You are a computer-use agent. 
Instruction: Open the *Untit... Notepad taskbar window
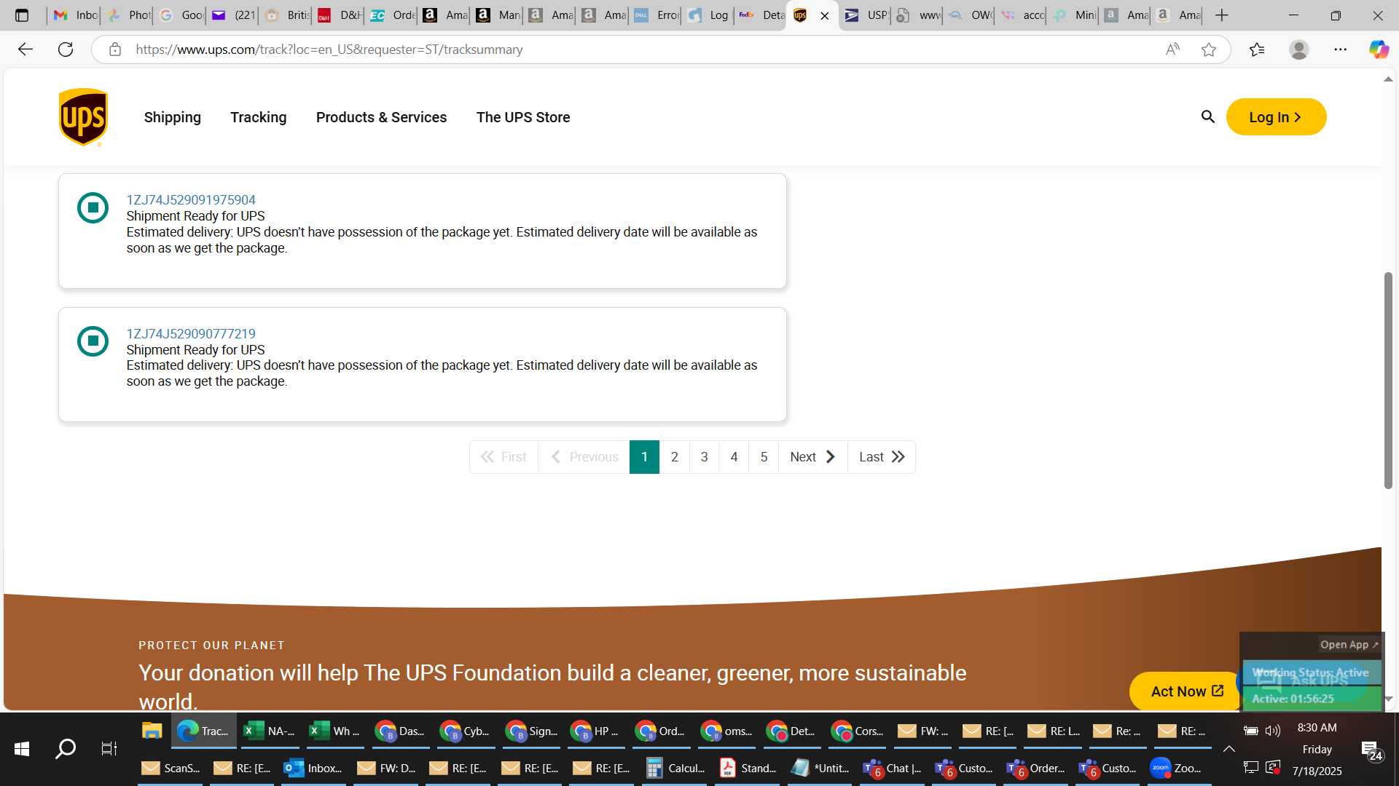tap(820, 768)
